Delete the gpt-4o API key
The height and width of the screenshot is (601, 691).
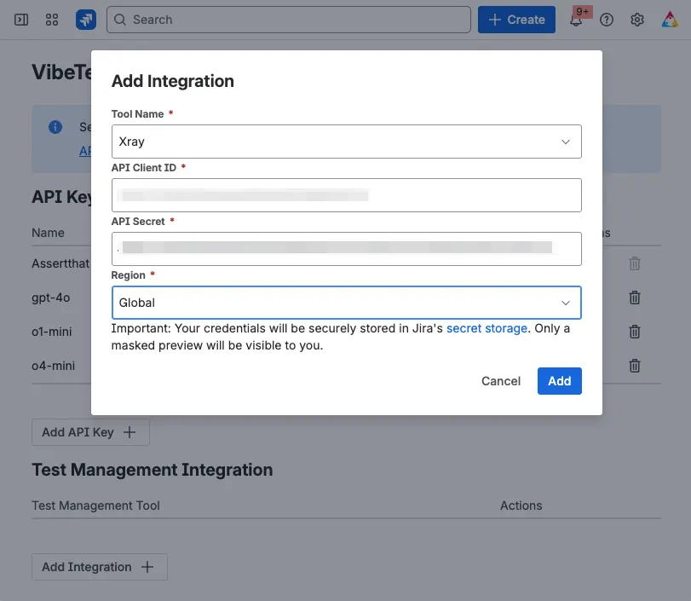pos(635,298)
